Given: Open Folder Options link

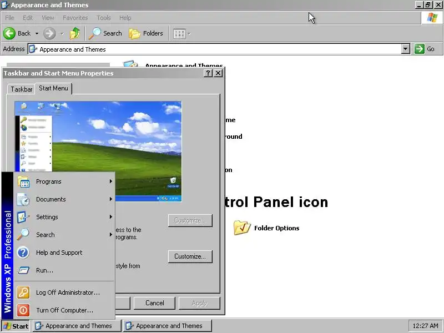Looking at the screenshot, I should point(276,228).
